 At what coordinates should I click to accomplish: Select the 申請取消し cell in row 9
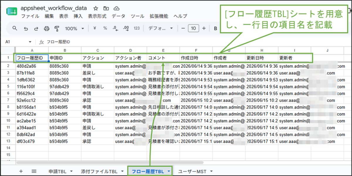click(98, 114)
